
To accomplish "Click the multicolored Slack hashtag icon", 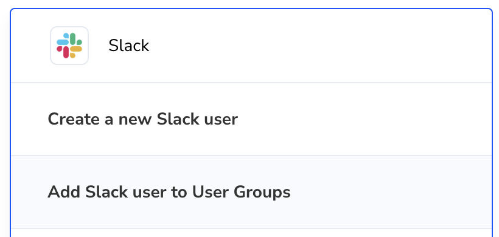I will [69, 46].
